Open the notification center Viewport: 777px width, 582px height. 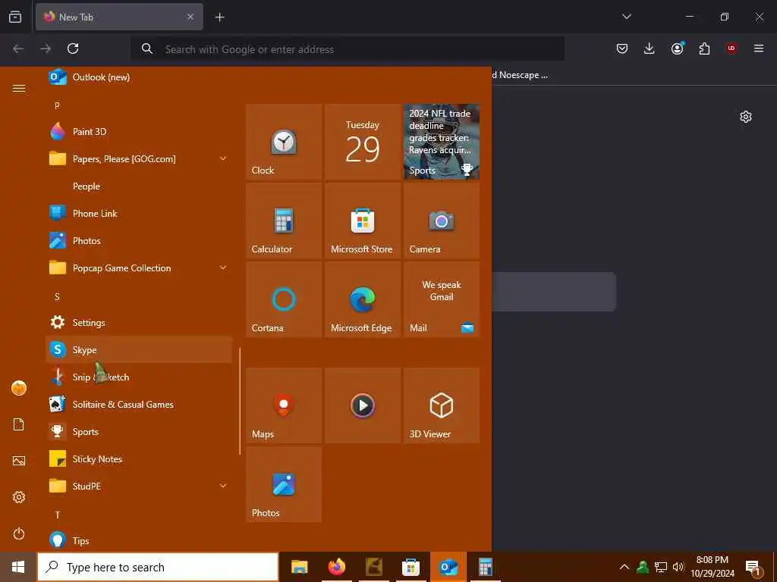pyautogui.click(x=753, y=568)
